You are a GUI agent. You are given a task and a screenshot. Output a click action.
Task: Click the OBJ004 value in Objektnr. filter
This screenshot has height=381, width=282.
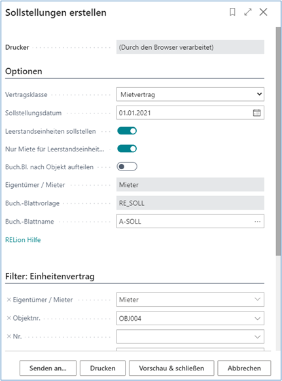coord(130,318)
